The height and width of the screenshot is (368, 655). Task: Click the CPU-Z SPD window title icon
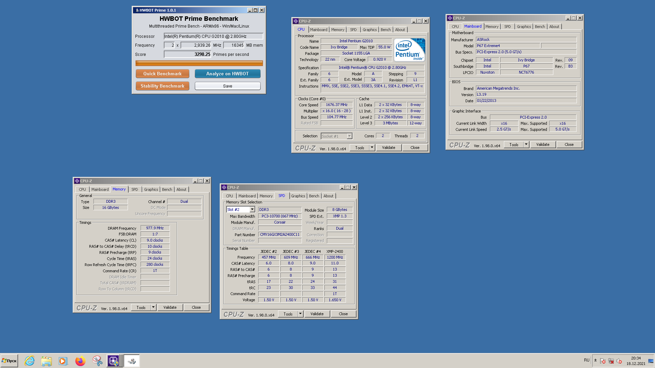[x=224, y=187]
